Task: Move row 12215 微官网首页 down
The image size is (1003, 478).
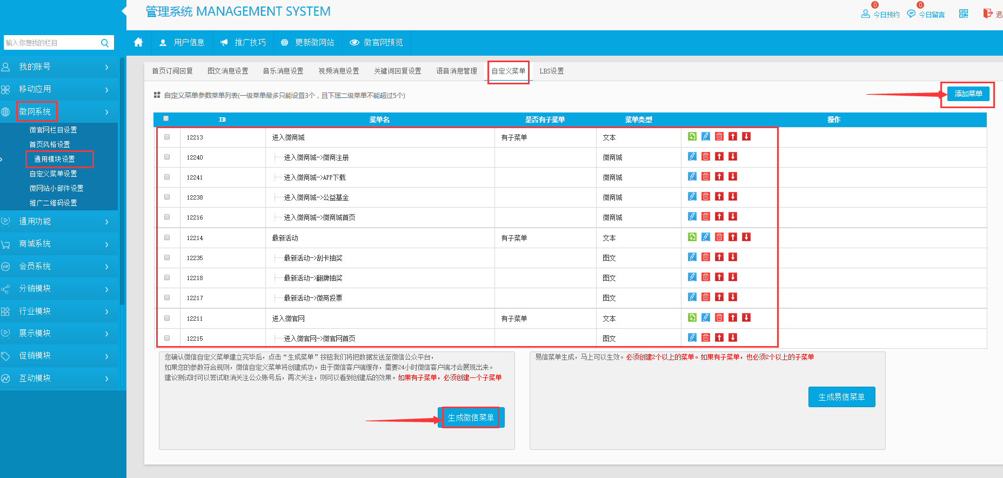Action: pos(733,337)
